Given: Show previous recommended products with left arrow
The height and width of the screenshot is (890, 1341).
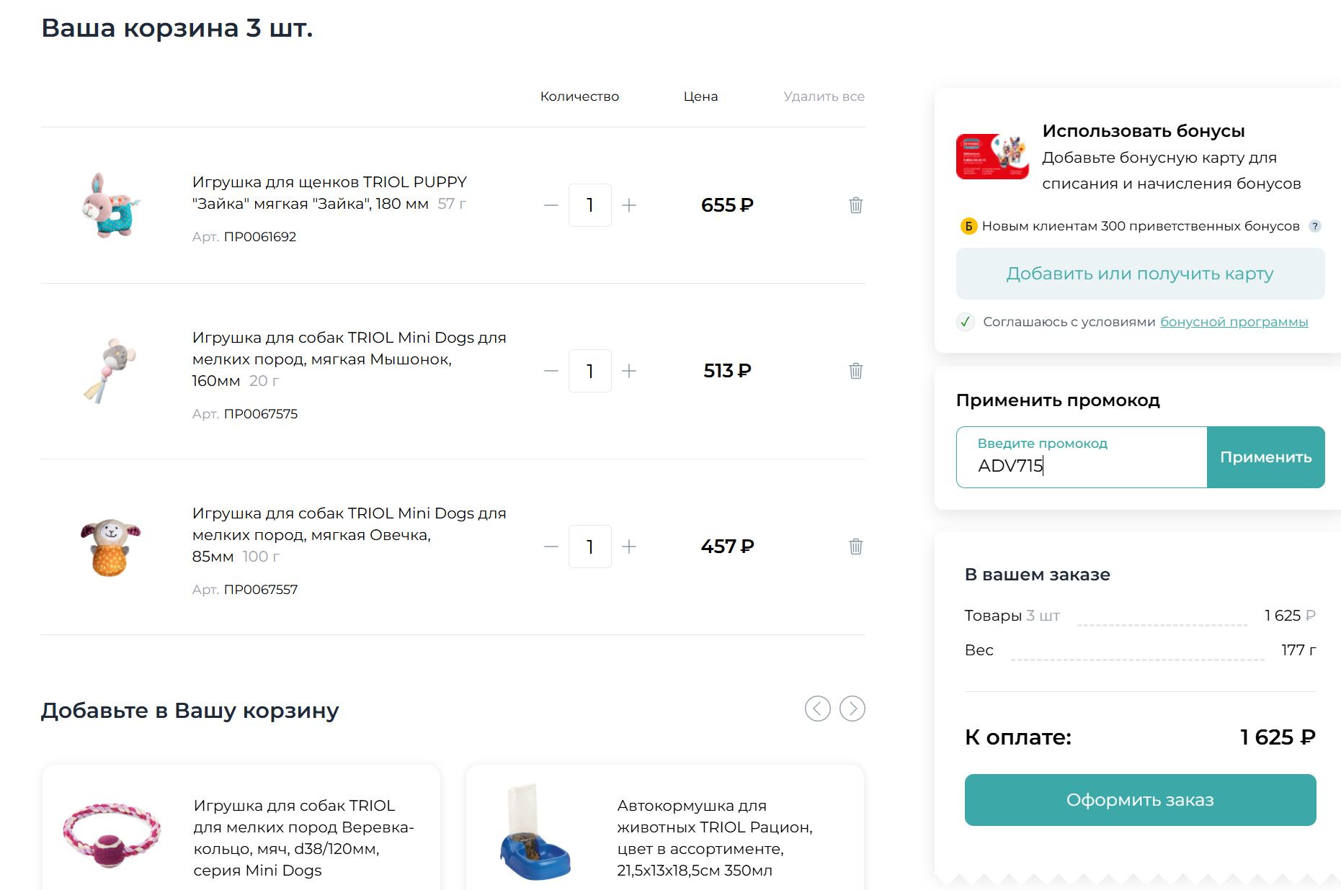Looking at the screenshot, I should click(817, 709).
